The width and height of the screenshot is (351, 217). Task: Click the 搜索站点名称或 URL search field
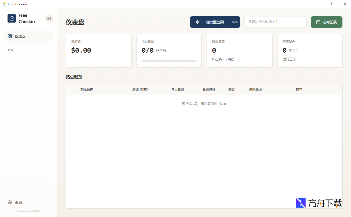(x=275, y=22)
